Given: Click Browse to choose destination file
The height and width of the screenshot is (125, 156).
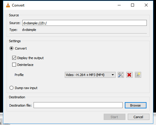Looking at the screenshot, I should click(135, 105).
